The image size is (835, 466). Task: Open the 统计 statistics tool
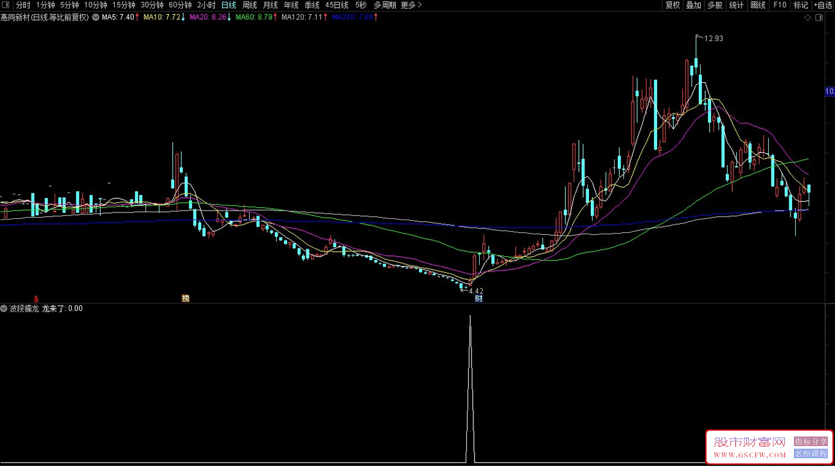click(x=737, y=5)
